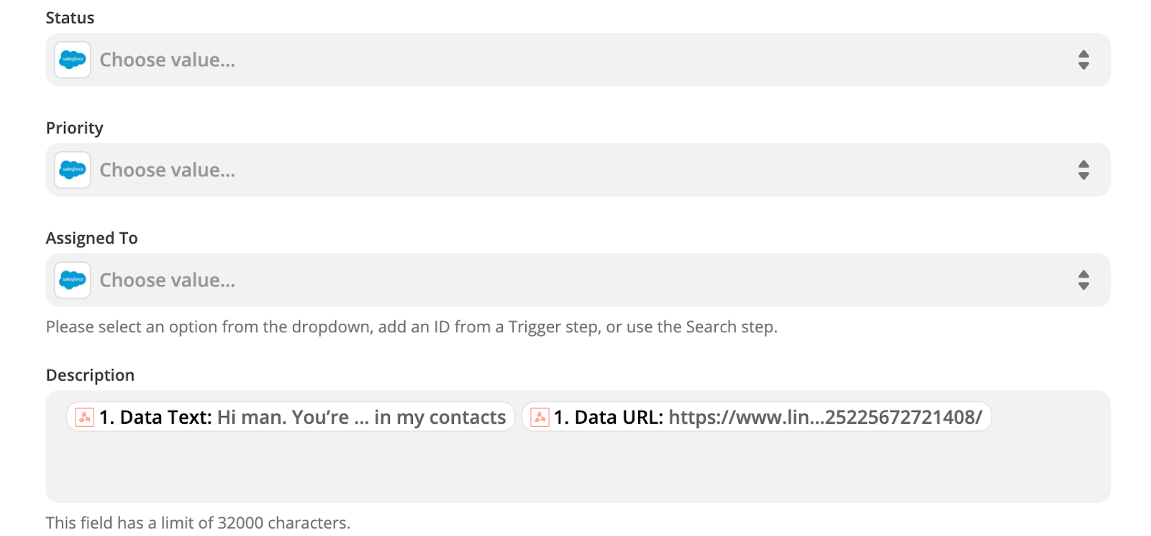The width and height of the screenshot is (1151, 536).
Task: Click the 32000 characters limit note
Action: (198, 523)
